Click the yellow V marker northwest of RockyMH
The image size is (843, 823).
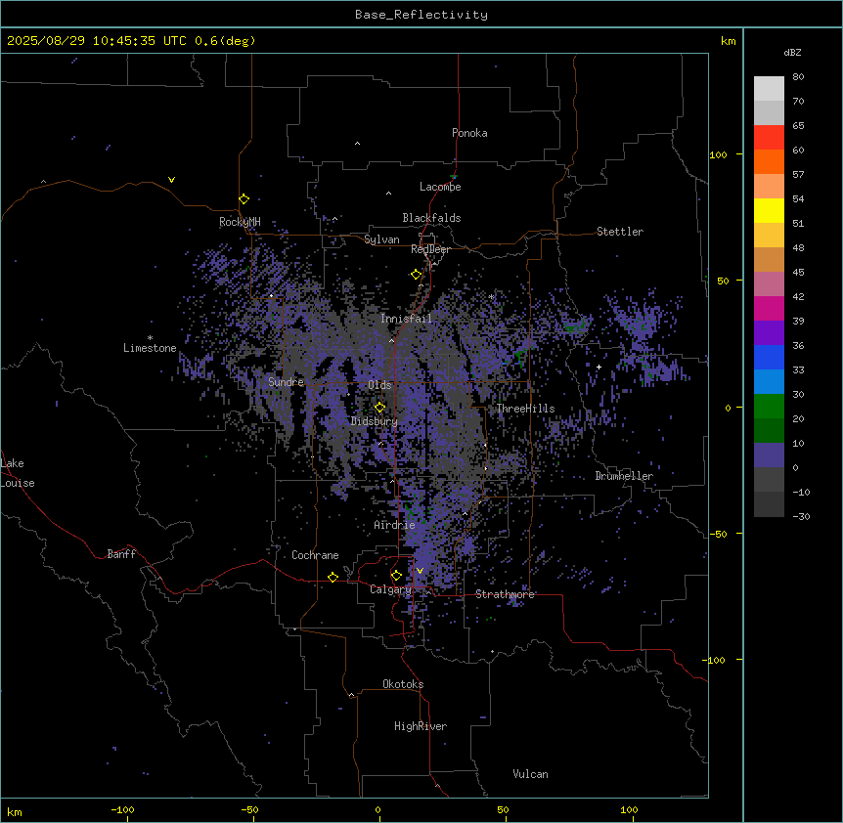pyautogui.click(x=171, y=180)
